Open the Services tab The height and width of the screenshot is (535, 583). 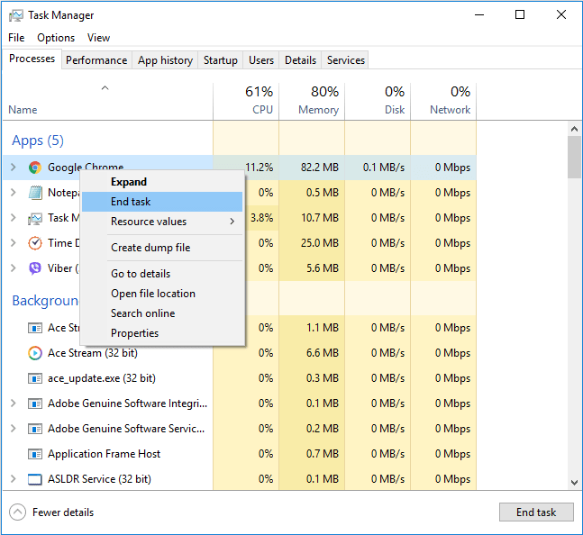pos(346,60)
